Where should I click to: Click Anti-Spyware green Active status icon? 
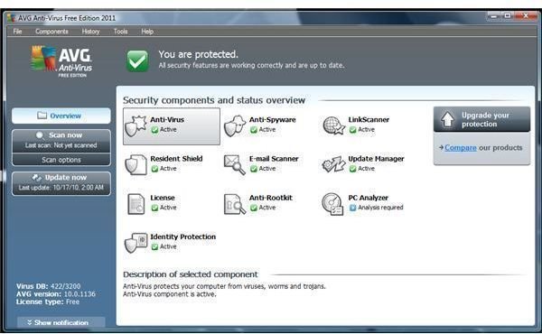pyautogui.click(x=254, y=130)
